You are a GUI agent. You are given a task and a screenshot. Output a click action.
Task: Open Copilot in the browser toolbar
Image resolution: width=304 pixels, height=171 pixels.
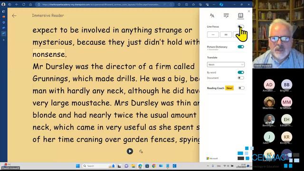221,4
